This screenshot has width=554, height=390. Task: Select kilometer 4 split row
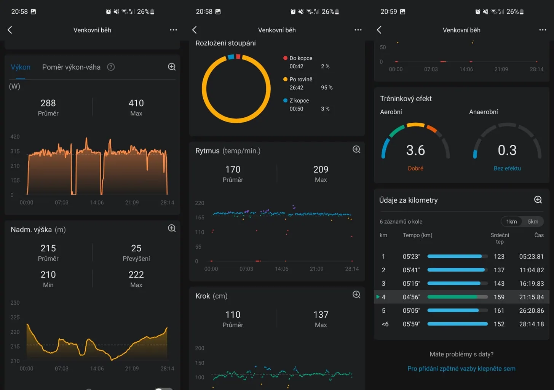461,297
